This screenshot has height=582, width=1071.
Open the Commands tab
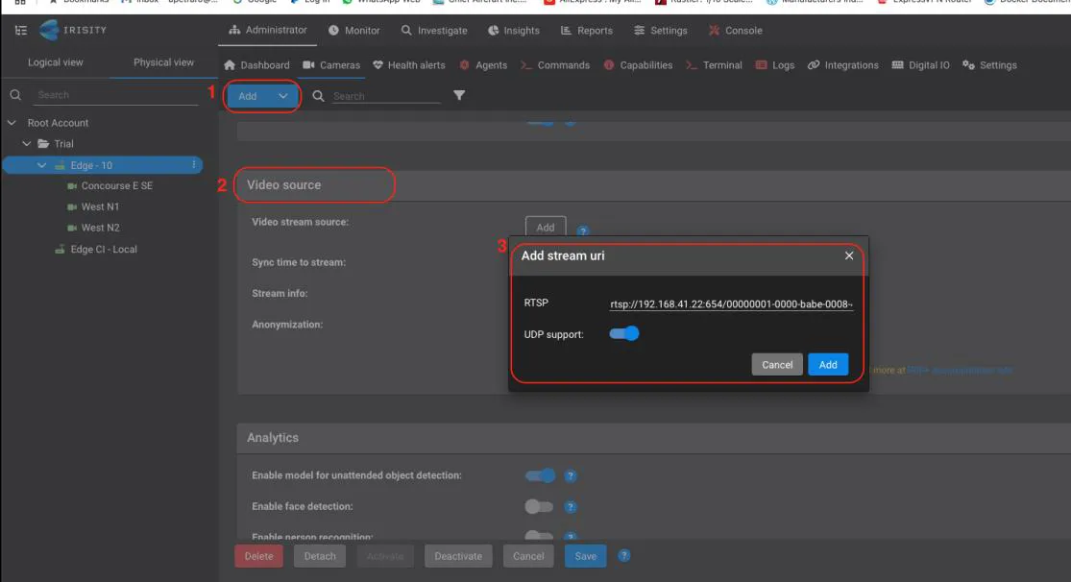click(555, 65)
